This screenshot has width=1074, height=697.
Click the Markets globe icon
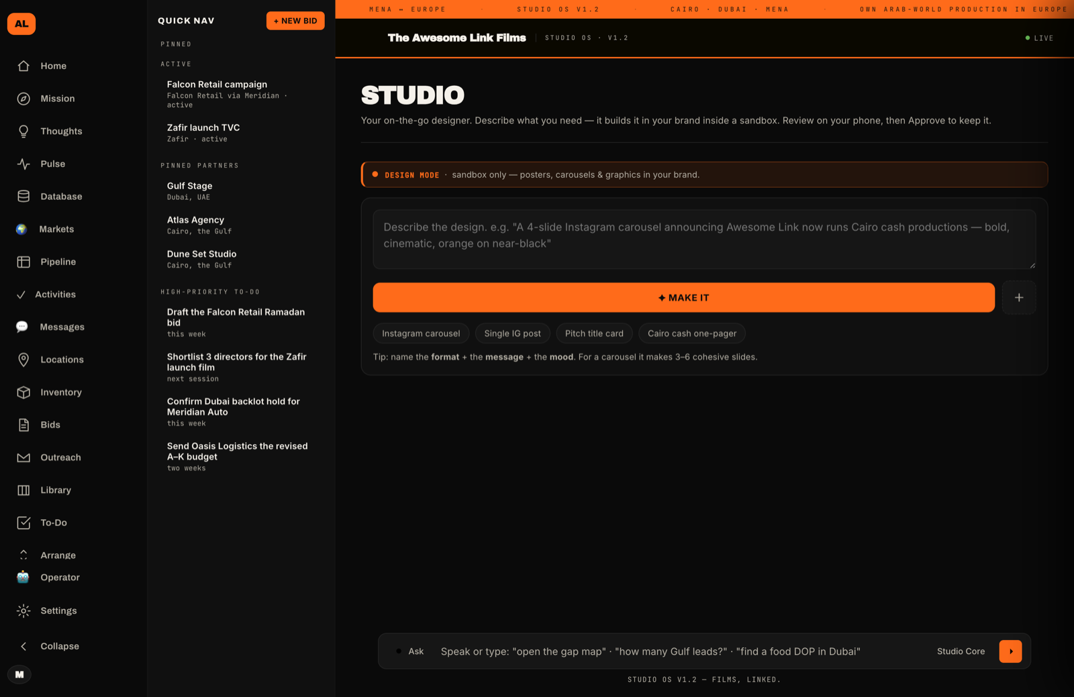pyautogui.click(x=22, y=229)
